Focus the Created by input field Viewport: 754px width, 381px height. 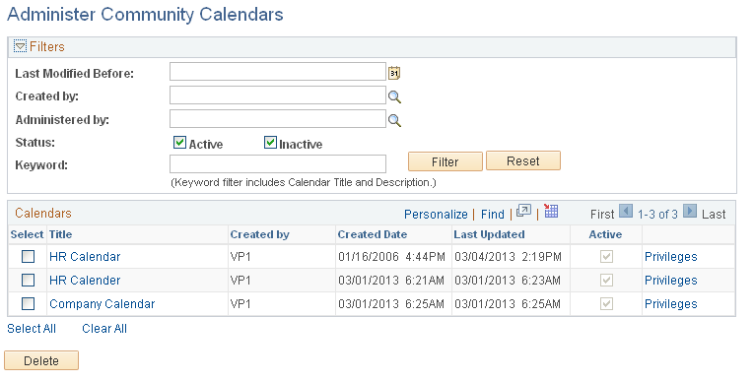click(278, 95)
